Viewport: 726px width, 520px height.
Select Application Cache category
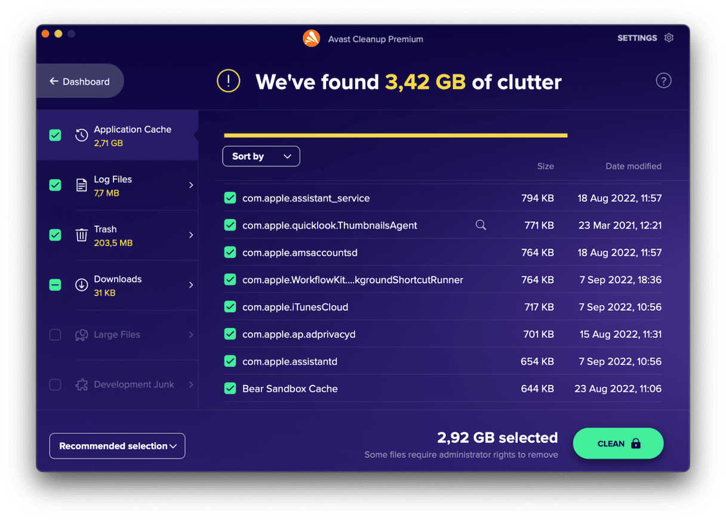[x=117, y=136]
